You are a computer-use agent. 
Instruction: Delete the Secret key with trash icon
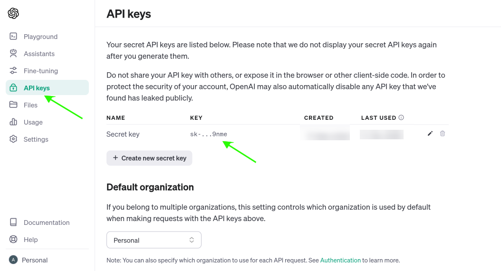click(443, 134)
